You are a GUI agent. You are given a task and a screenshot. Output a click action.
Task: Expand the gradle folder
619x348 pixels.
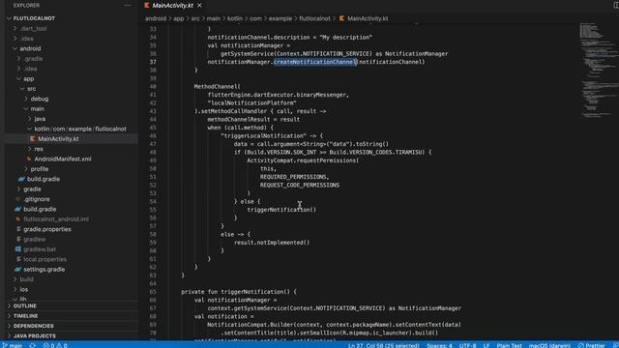click(x=32, y=189)
